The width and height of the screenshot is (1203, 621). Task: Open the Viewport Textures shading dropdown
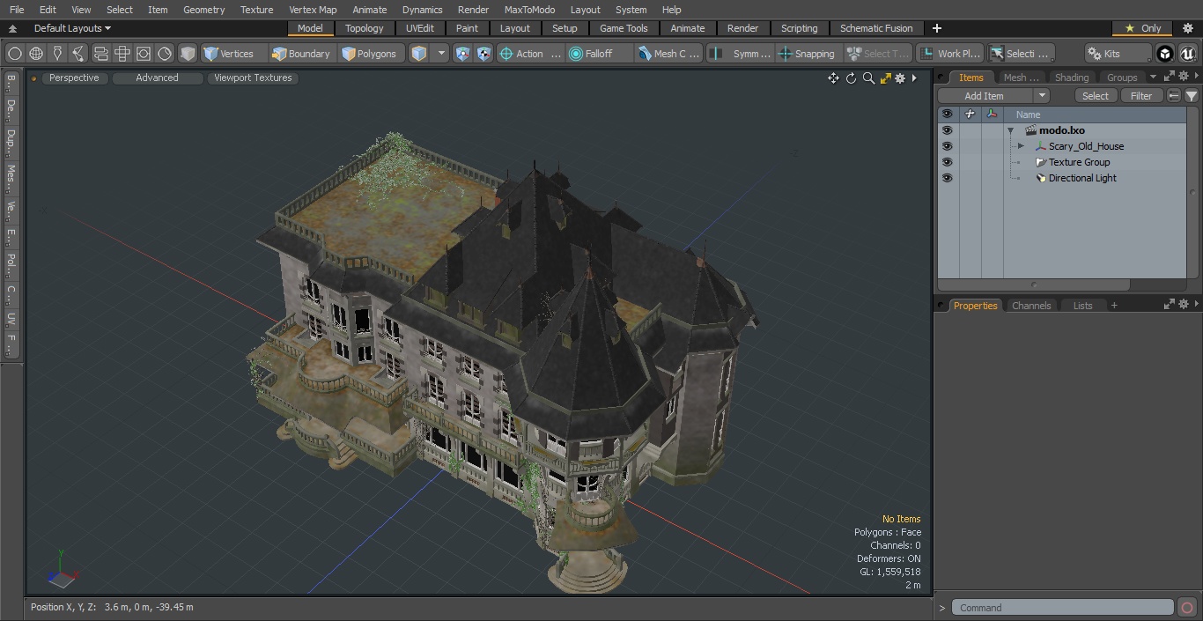pos(253,78)
